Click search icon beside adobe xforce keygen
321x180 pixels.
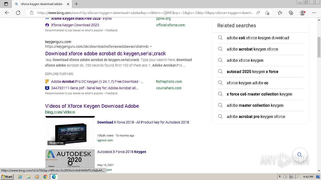pyautogui.click(x=220, y=60)
